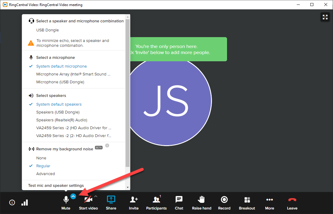Select the USB Dongle speaker-microphone combination
333x214 pixels.
[48, 30]
